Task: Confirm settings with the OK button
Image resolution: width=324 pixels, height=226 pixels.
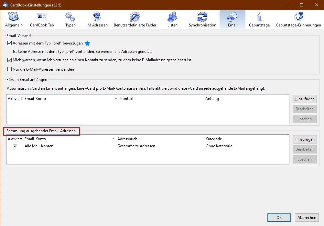Action: coord(279,218)
